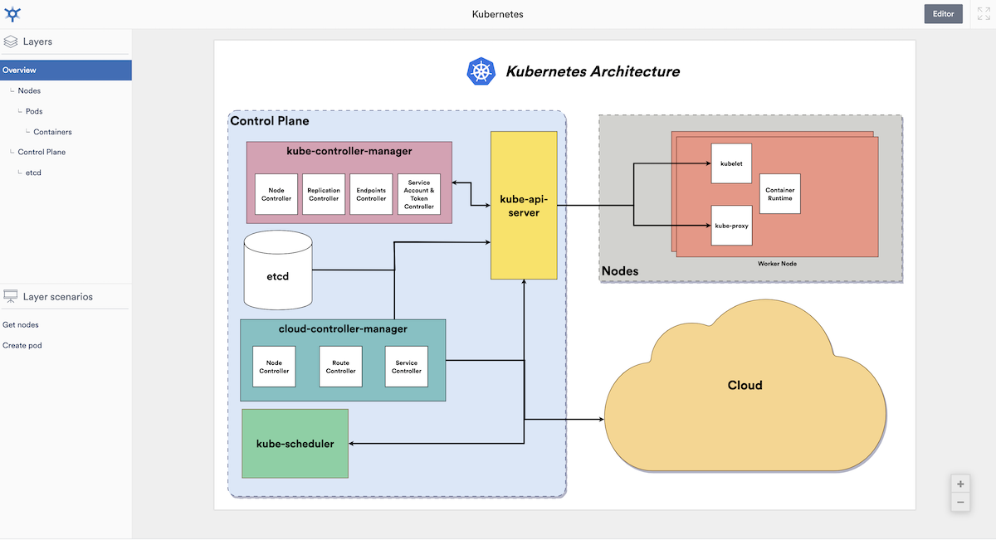The height and width of the screenshot is (540, 996).
Task: Select the Overview layer
Action: click(x=19, y=70)
